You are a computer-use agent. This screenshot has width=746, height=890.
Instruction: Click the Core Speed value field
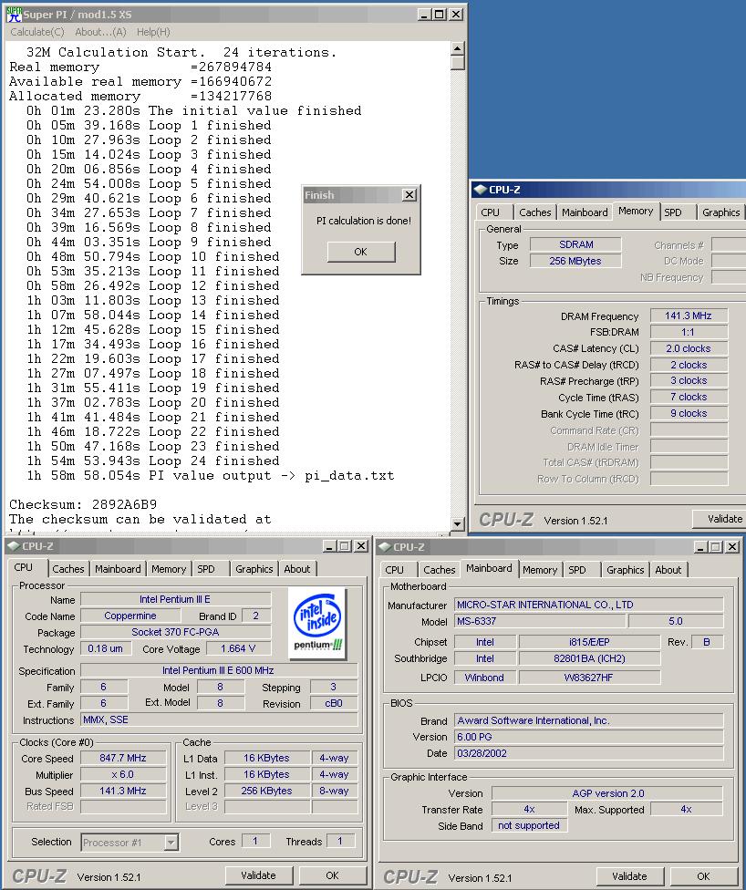[x=123, y=758]
